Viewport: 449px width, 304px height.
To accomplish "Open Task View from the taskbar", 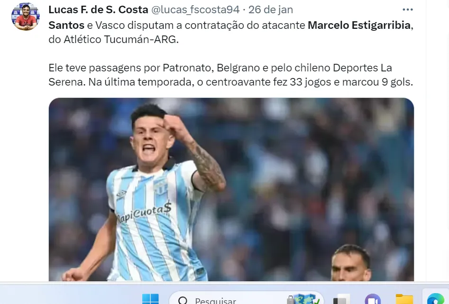I will pyautogui.click(x=341, y=299).
